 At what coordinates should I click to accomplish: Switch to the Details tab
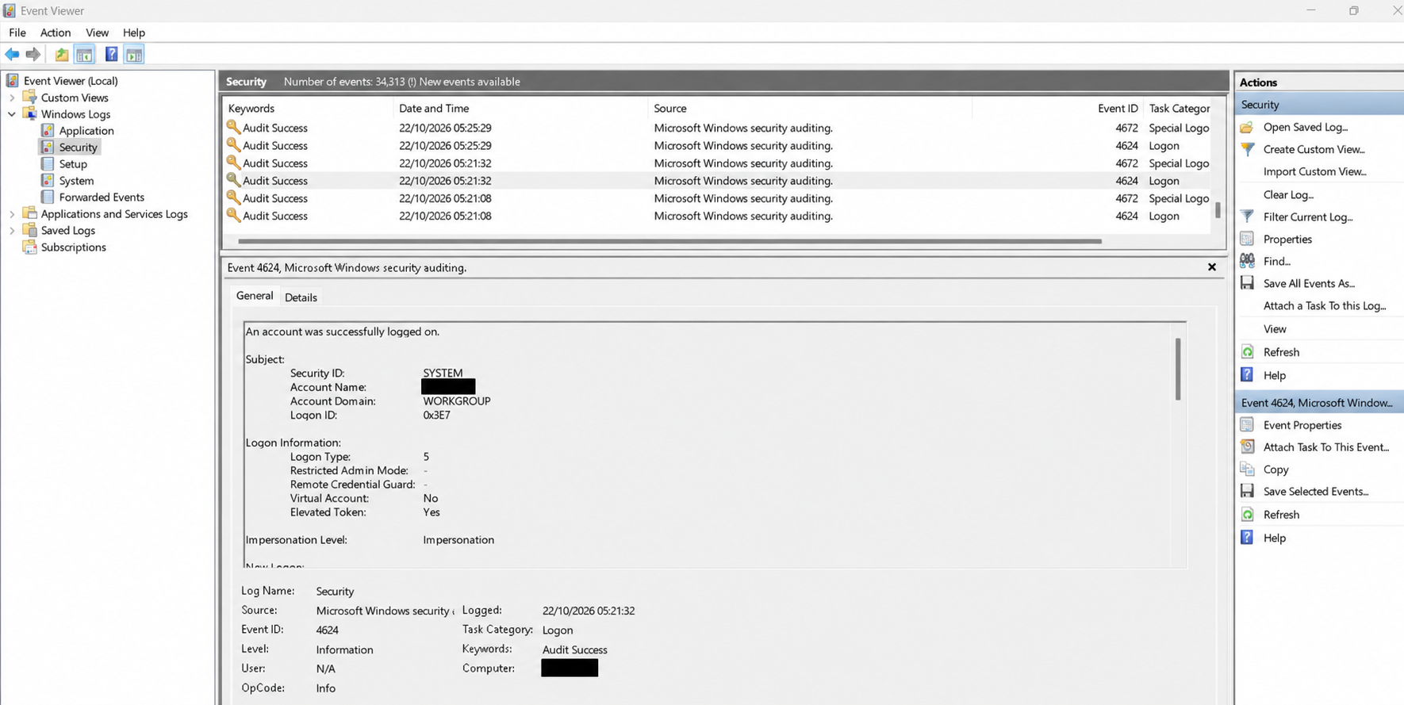(301, 297)
